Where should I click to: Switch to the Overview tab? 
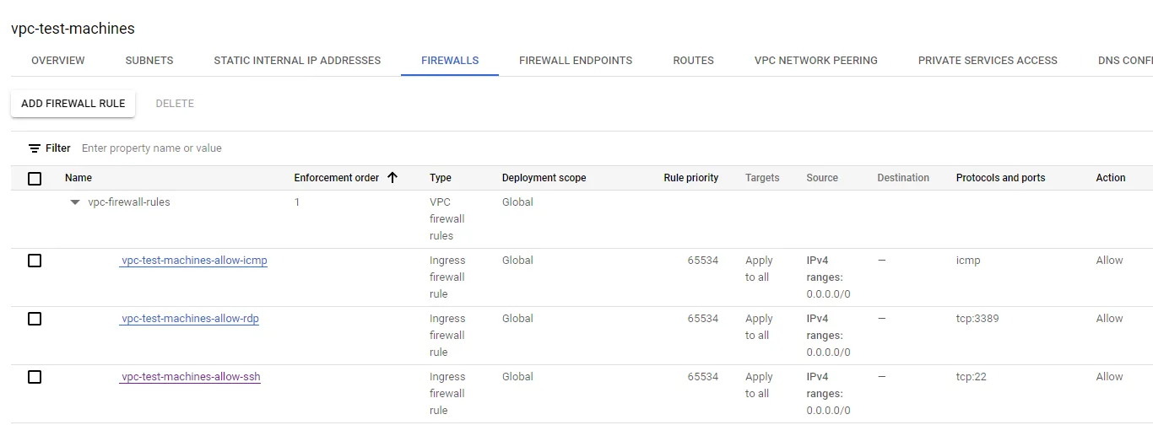[x=58, y=61]
